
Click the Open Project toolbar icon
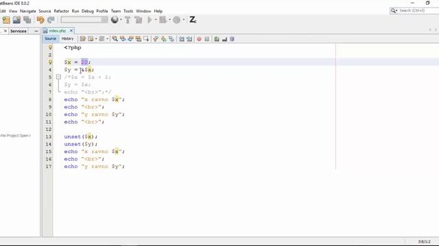pyautogui.click(x=16, y=20)
